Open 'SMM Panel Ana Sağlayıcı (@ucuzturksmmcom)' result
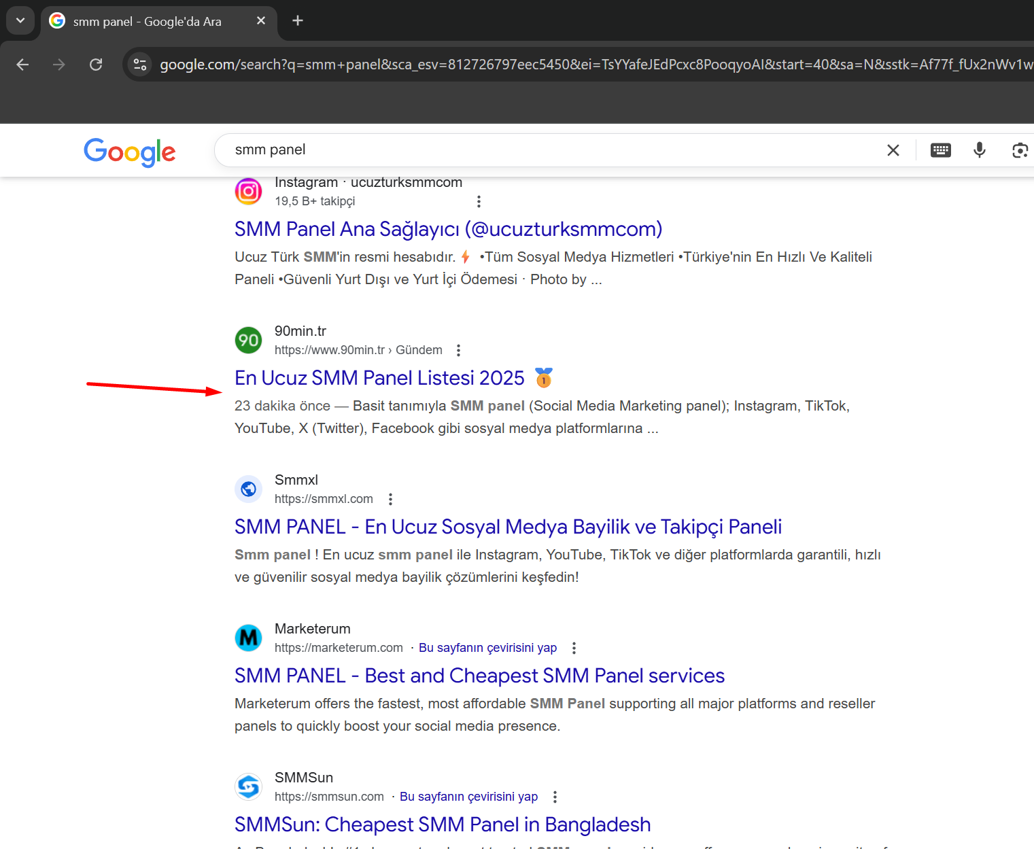1034x849 pixels. coord(448,229)
